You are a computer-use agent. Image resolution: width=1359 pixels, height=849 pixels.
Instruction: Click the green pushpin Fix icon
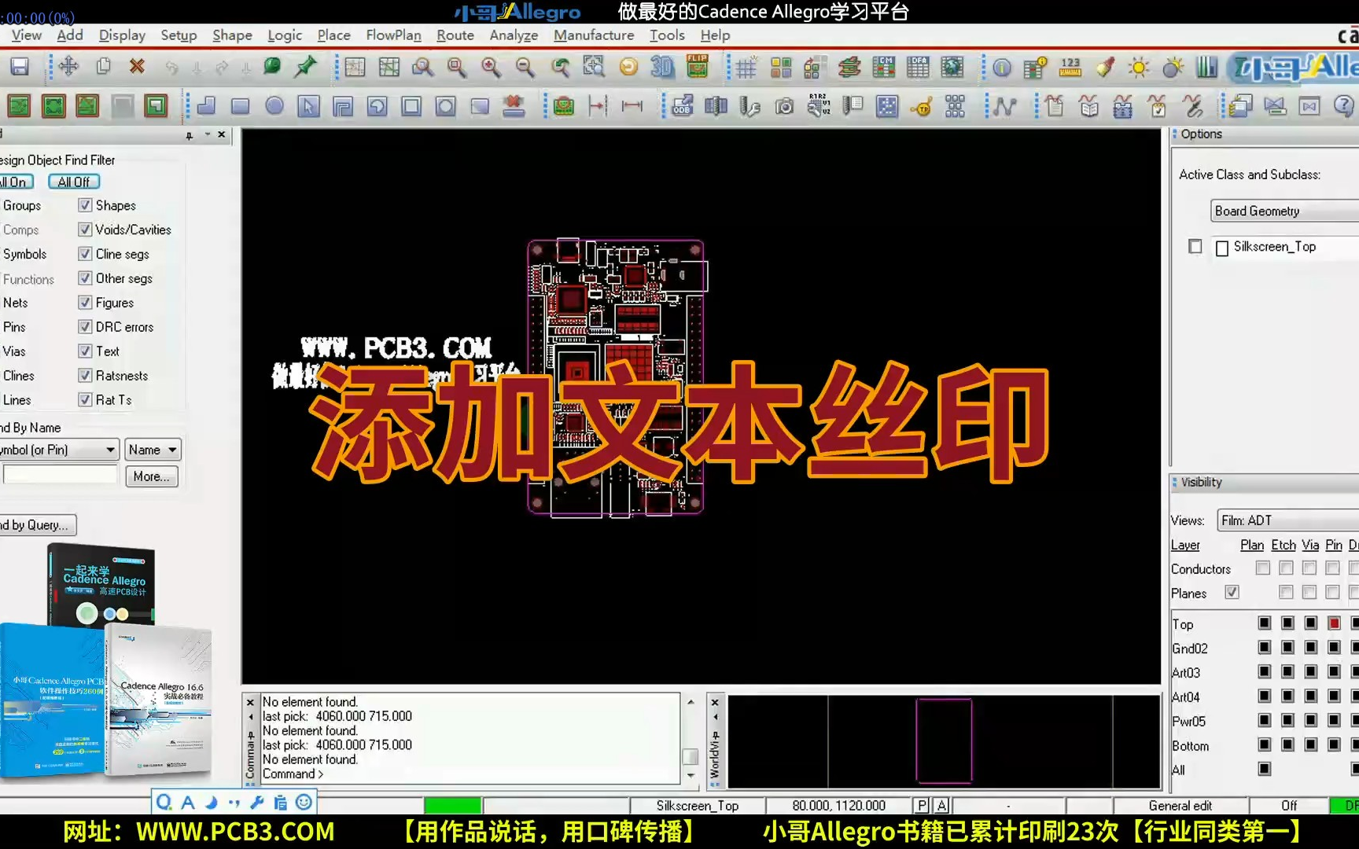click(x=305, y=67)
